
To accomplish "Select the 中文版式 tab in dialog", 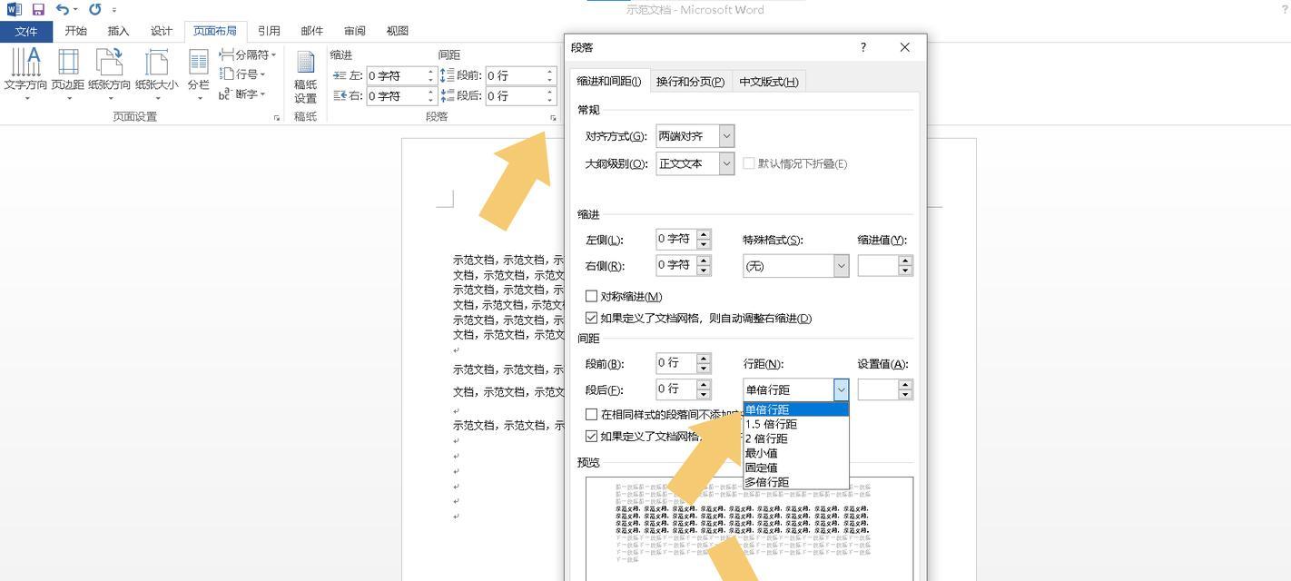I will [768, 82].
